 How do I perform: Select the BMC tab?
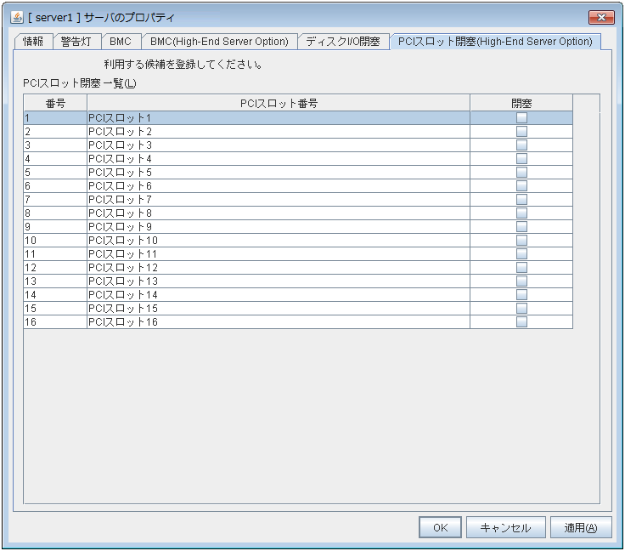(x=120, y=42)
